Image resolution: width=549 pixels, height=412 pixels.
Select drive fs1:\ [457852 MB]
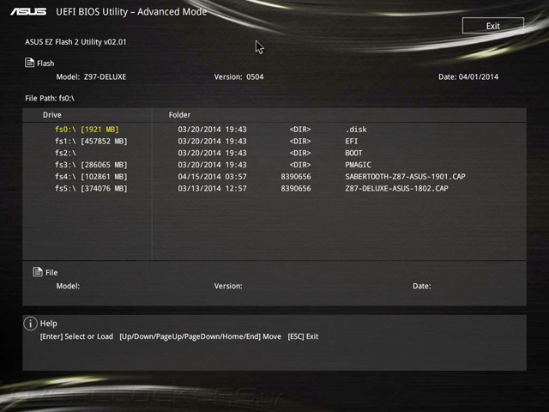(x=91, y=141)
